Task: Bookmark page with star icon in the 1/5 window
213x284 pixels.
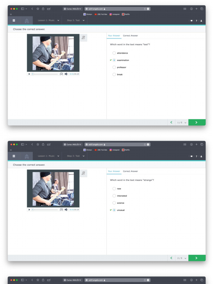Action: pyautogui.click(x=38, y=9)
